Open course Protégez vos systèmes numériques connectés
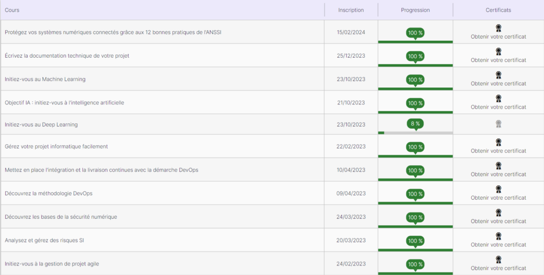 113,32
